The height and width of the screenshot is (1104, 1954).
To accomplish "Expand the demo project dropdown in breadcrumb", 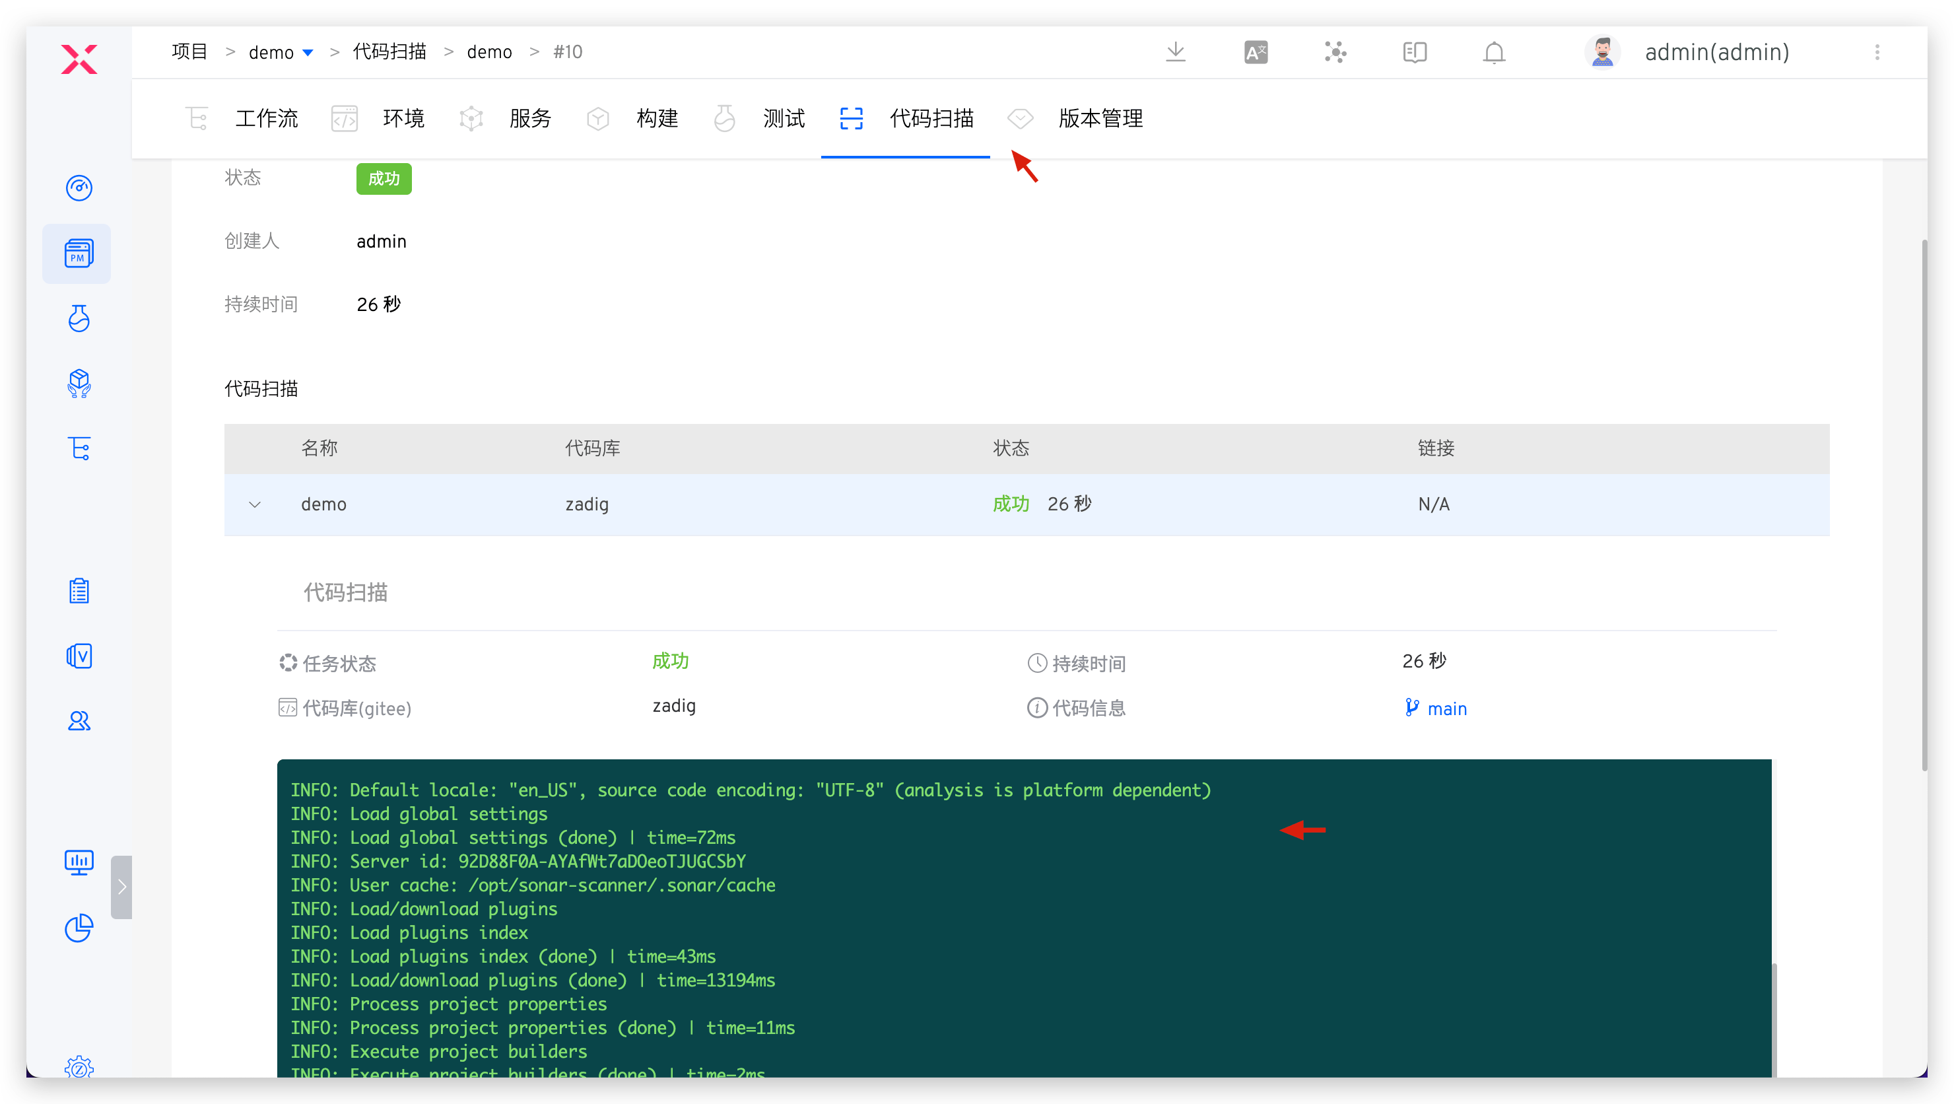I will pos(308,52).
